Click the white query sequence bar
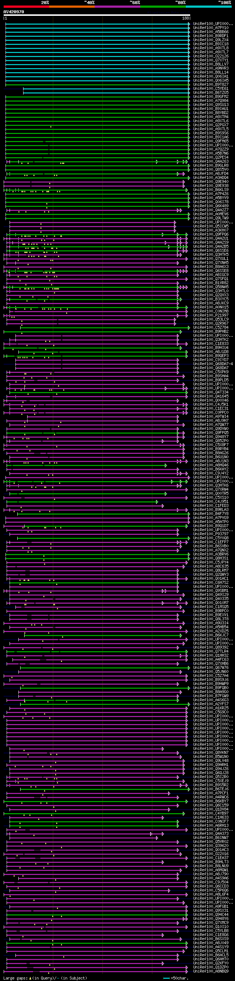Viewport: 235px width, 981px height. pos(97,15)
